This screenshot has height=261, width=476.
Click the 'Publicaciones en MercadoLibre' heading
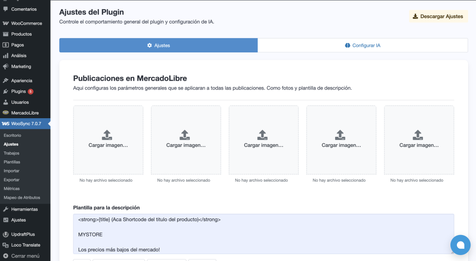[x=130, y=78]
